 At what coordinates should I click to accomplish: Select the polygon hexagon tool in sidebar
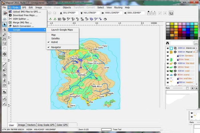point(5,54)
